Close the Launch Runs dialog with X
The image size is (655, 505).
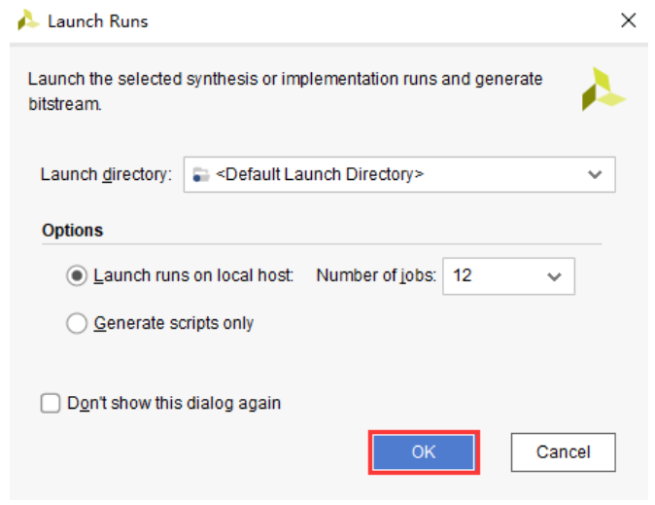629,20
